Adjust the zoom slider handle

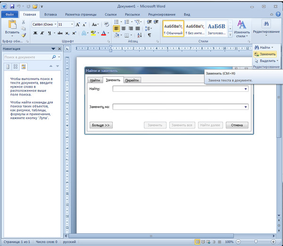tap(256, 241)
